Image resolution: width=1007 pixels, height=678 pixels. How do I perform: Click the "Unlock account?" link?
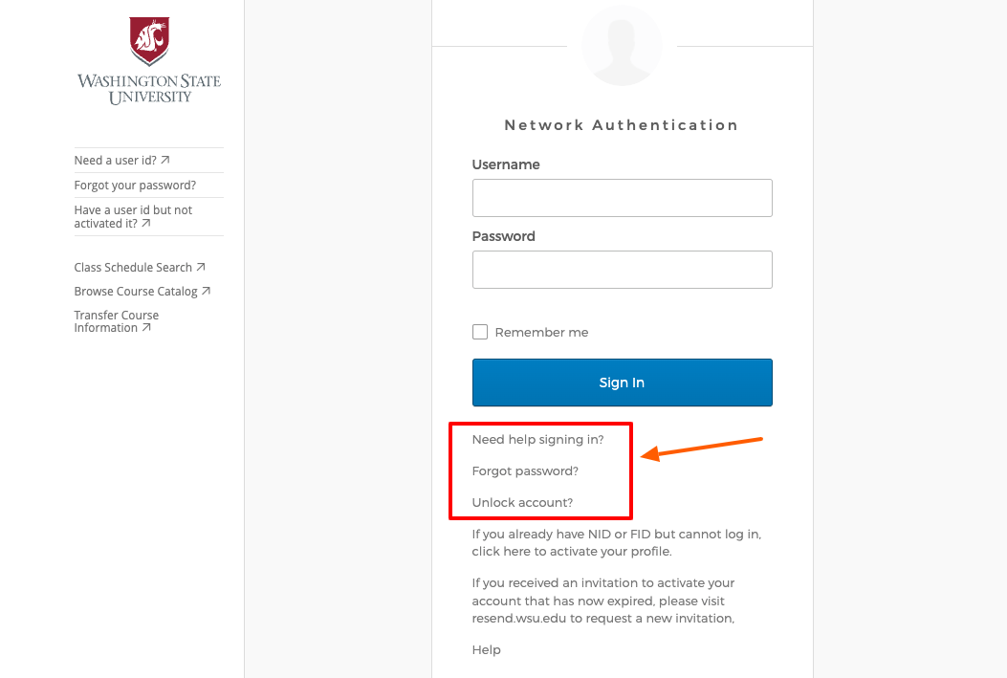[x=522, y=502]
